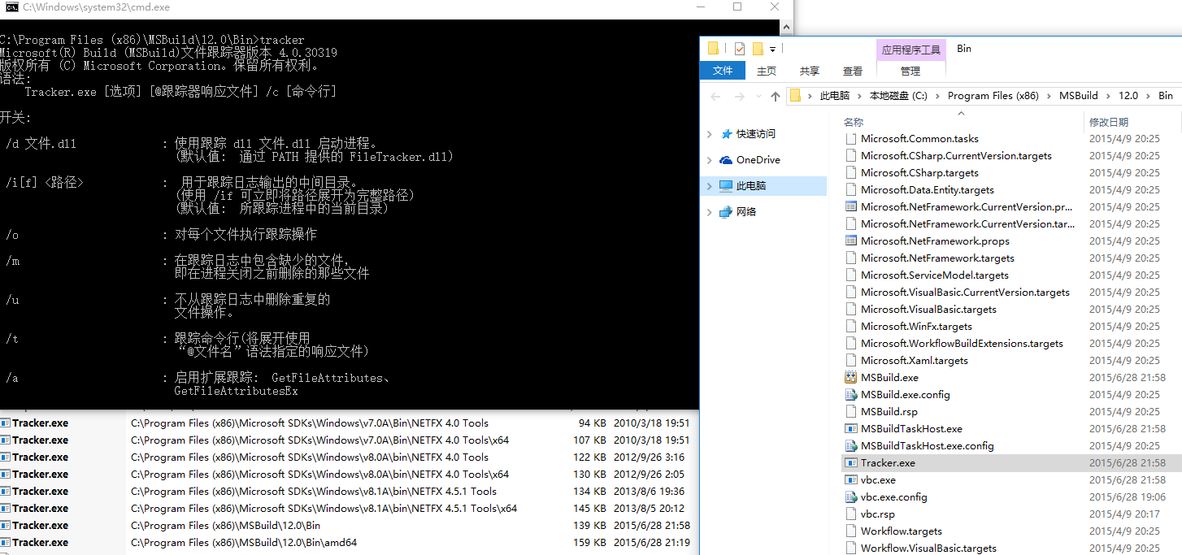Click the vbc.exe file icon
1182x555 pixels.
tap(851, 480)
